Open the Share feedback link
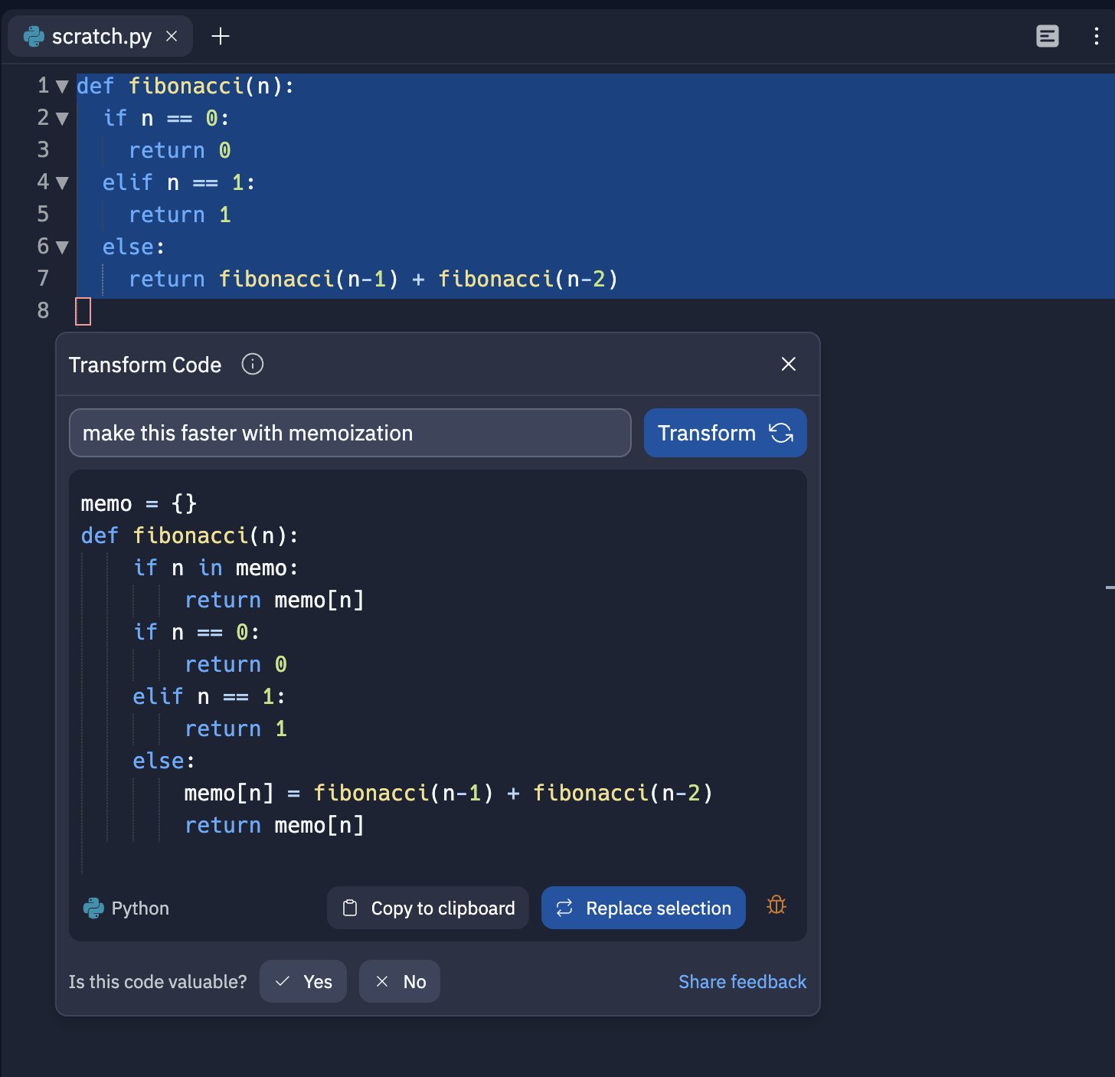The image size is (1115, 1077). pyautogui.click(x=741, y=981)
